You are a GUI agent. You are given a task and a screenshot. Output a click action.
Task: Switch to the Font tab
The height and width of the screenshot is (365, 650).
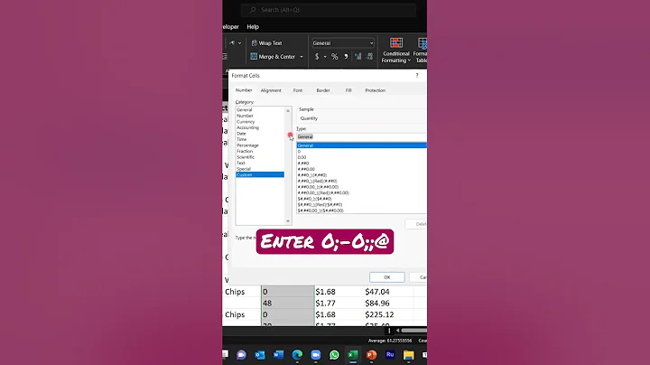(298, 90)
